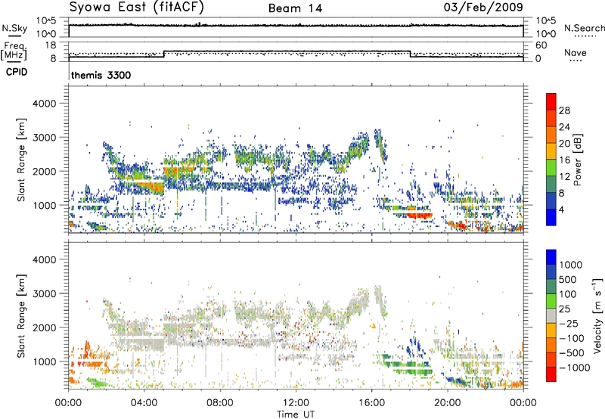
Task: Click the 'Nave' legend label
Action: (576, 52)
